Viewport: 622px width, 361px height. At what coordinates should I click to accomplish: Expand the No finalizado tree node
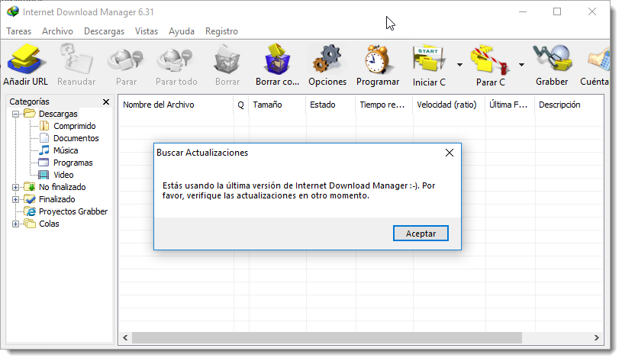point(15,187)
